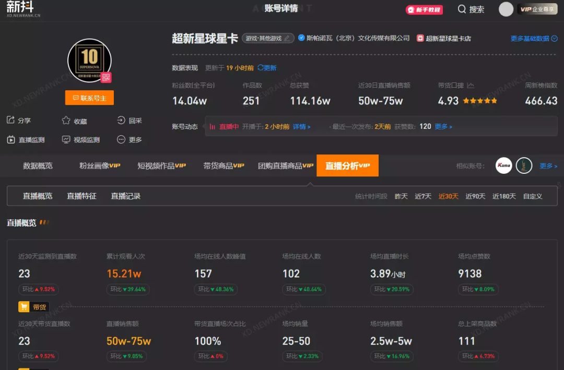The height and width of the screenshot is (370, 564).
Task: Expand 更多 to see more similar accounts
Action: pos(548,165)
